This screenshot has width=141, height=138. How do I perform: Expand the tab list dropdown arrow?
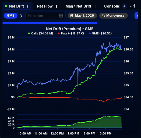point(131,6)
